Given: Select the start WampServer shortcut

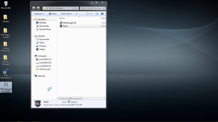Looking at the screenshot, I should click(6, 74).
